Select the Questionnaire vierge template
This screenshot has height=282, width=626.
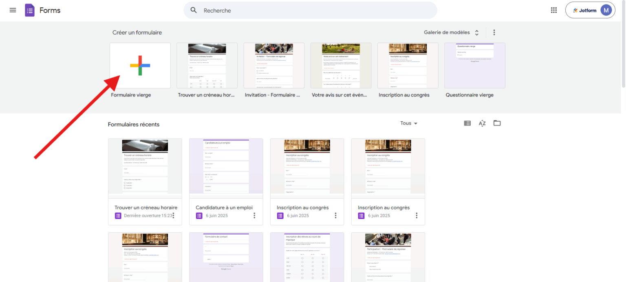click(474, 66)
